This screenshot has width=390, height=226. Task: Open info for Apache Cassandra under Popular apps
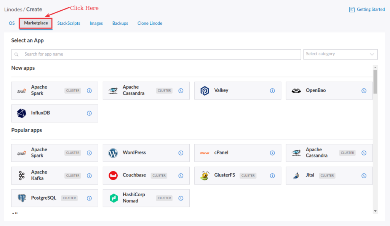[364, 153]
